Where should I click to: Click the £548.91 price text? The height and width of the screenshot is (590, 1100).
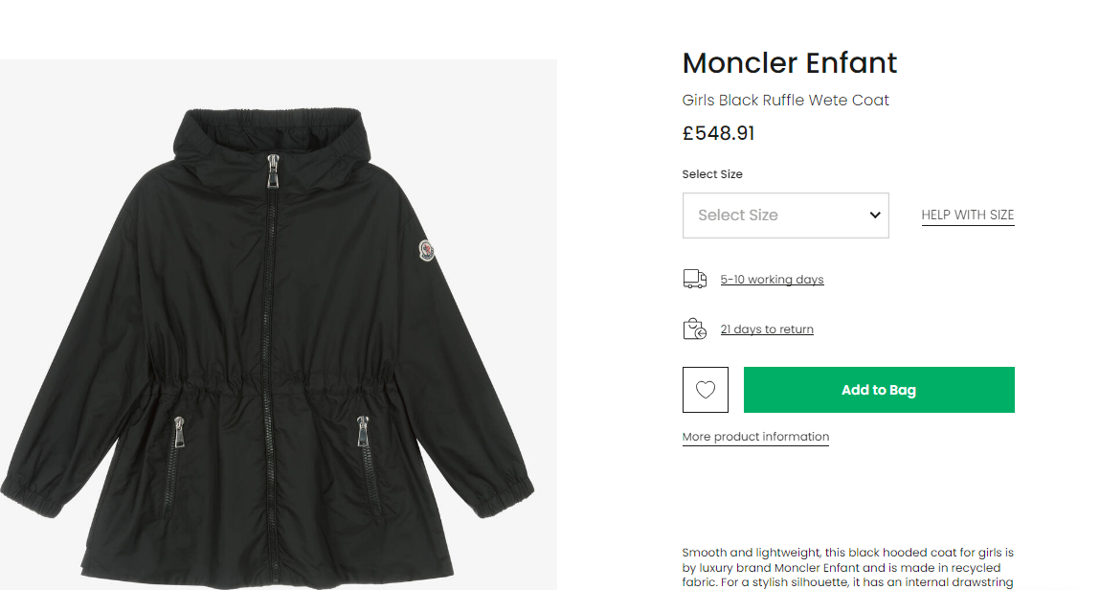[x=718, y=133]
